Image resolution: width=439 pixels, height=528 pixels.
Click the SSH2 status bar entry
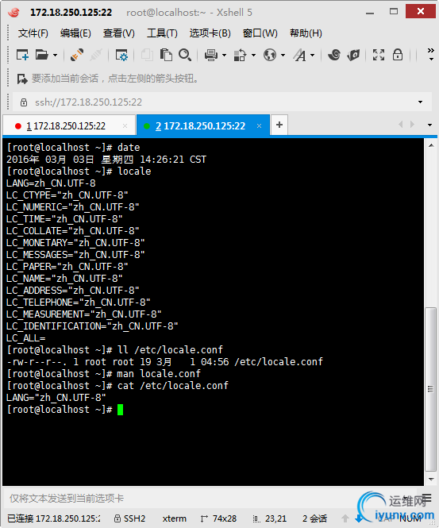tap(129, 518)
